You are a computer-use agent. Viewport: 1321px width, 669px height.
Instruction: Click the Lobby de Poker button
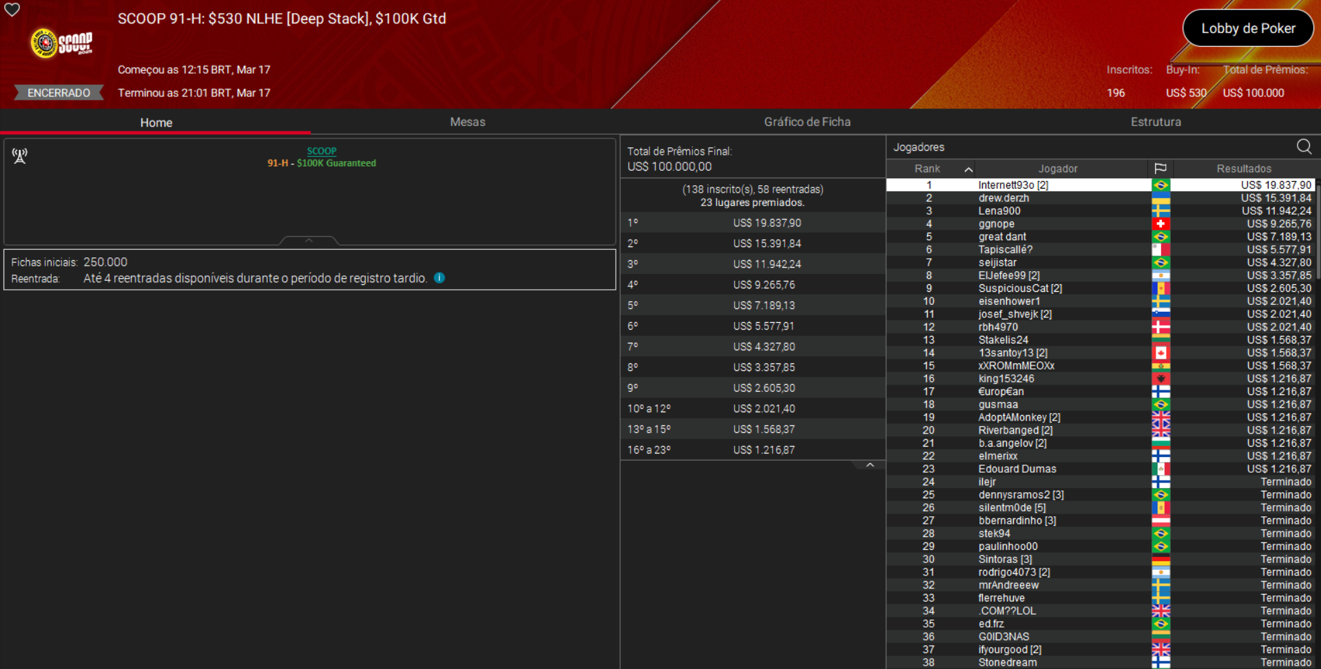coord(1247,28)
